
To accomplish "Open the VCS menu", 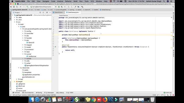I will [x=92, y=1].
